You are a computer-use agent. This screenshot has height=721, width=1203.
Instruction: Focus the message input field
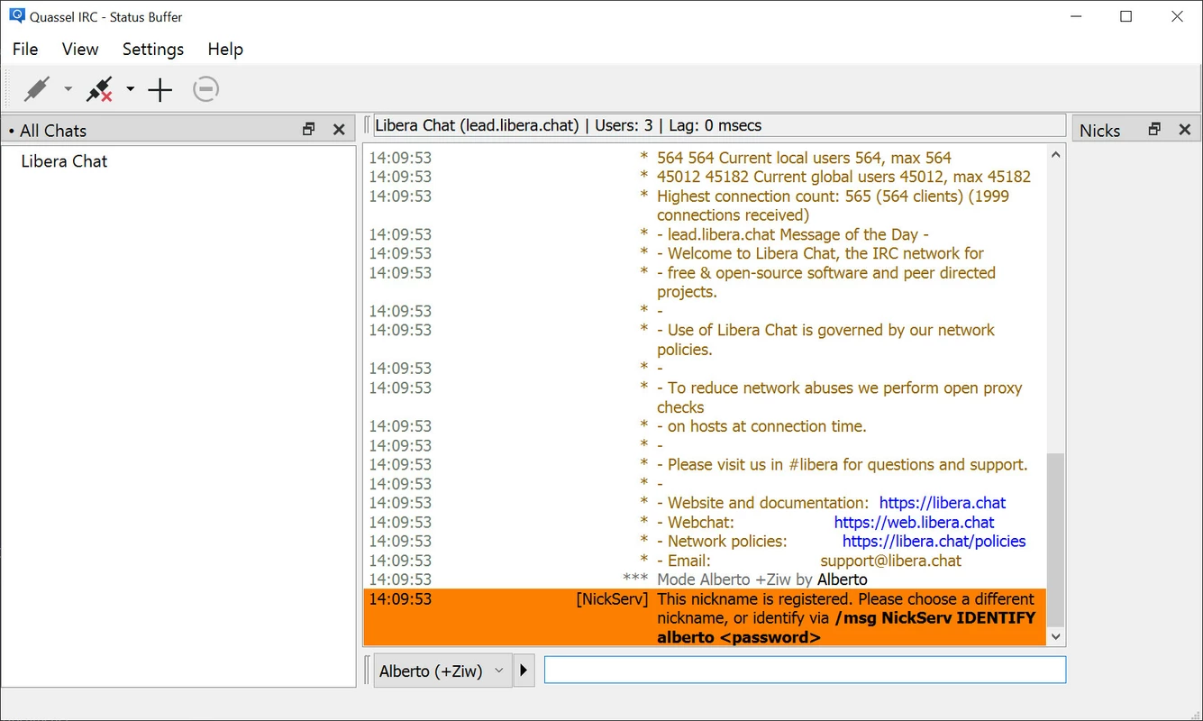click(805, 670)
